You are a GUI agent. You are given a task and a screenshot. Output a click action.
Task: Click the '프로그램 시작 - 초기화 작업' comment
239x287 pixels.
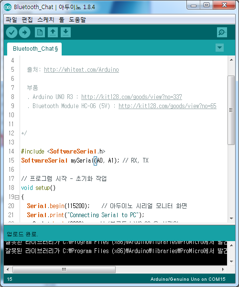pyautogui.click(x=64, y=178)
